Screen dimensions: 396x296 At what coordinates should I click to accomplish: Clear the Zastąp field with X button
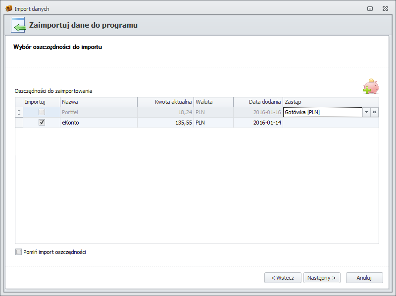pos(375,112)
